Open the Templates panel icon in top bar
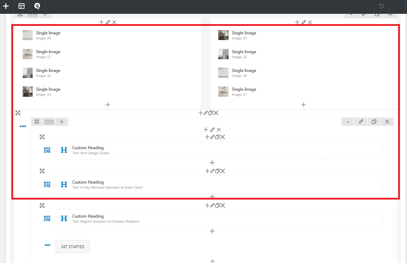 point(22,6)
